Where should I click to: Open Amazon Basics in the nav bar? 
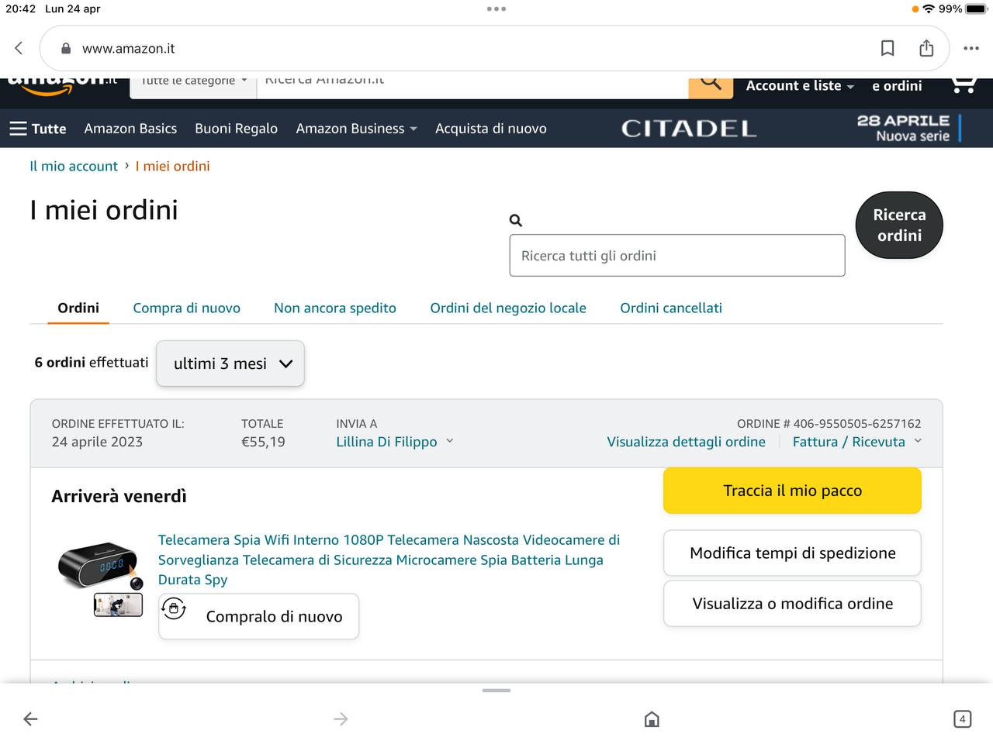(130, 129)
